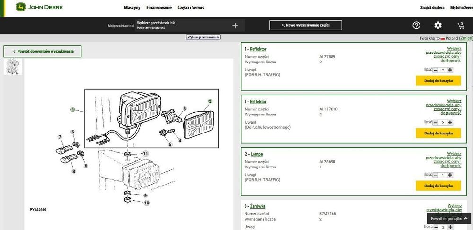Viewport: 473px width, 230px height.
Task: Open the help question mark icon
Action: point(416,26)
